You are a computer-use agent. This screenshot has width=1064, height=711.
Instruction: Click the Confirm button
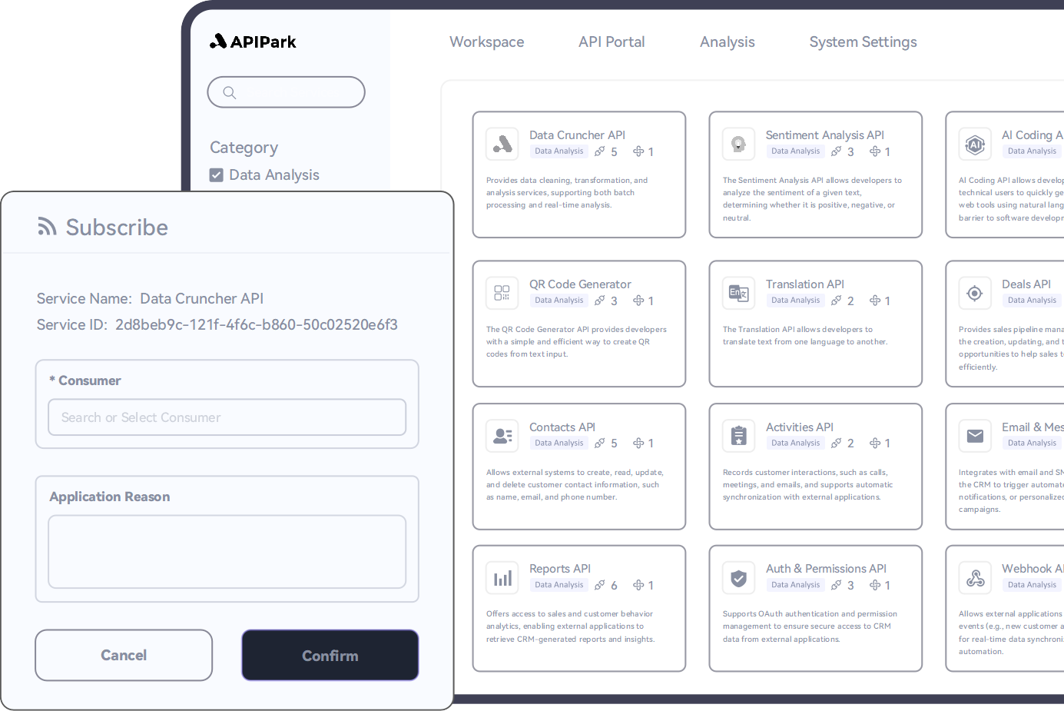(x=330, y=655)
